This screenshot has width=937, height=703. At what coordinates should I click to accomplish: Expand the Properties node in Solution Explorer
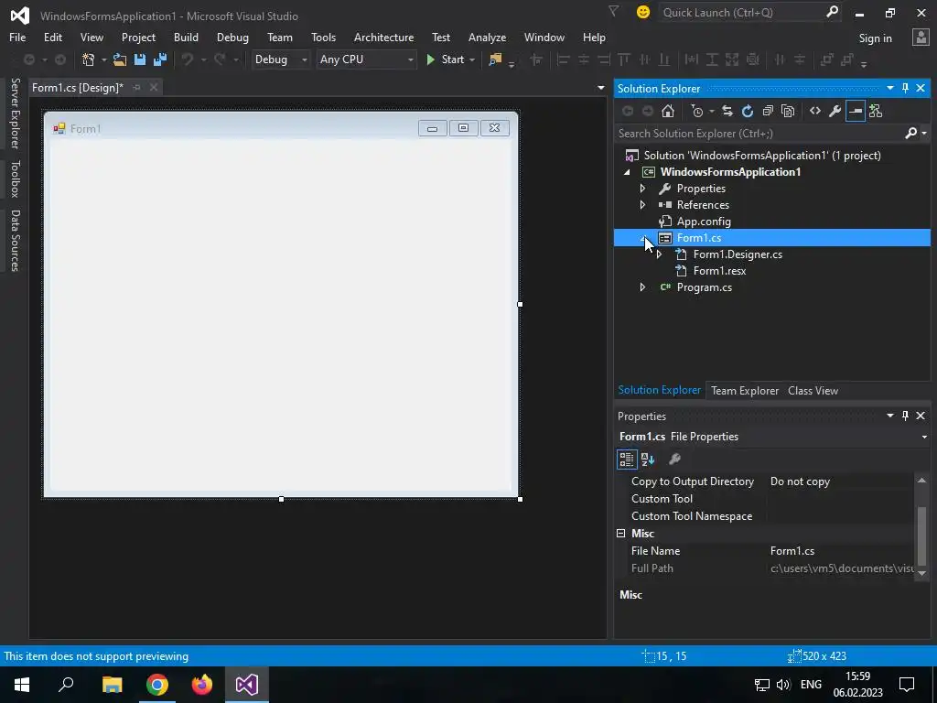click(x=642, y=189)
